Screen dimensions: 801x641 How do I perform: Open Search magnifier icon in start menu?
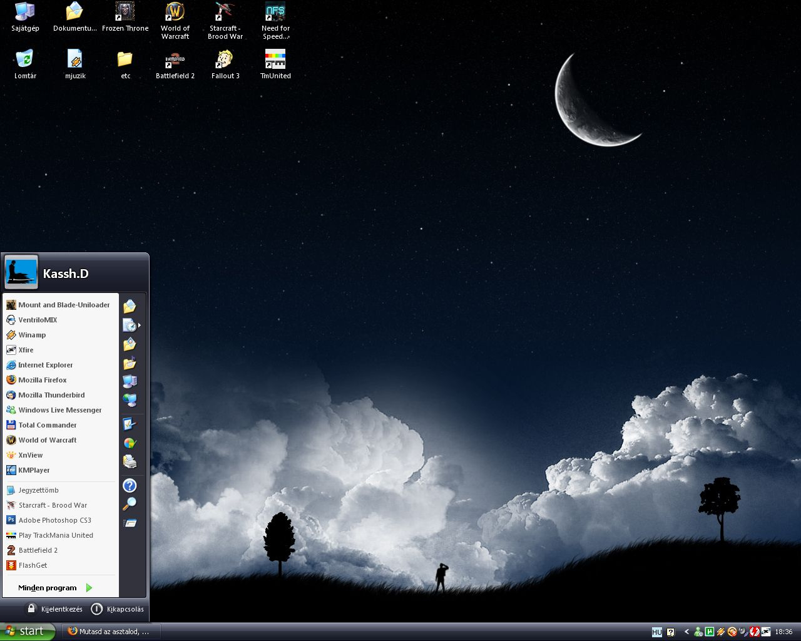coord(130,504)
